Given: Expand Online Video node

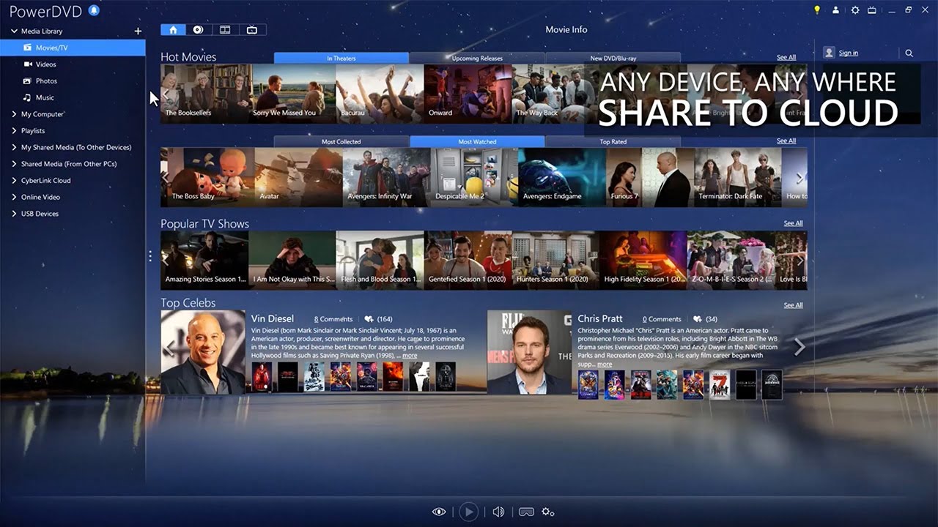Looking at the screenshot, I should (14, 197).
